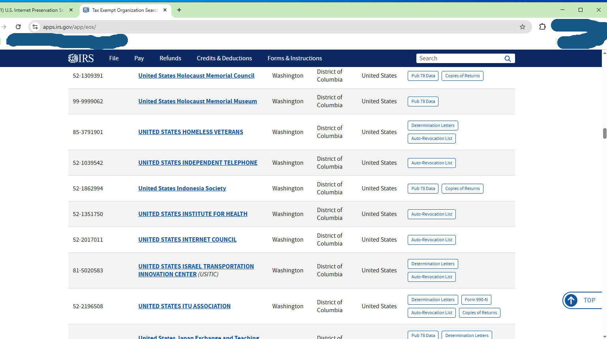
Task: Go forward with the browser arrow
Action: coord(4,27)
